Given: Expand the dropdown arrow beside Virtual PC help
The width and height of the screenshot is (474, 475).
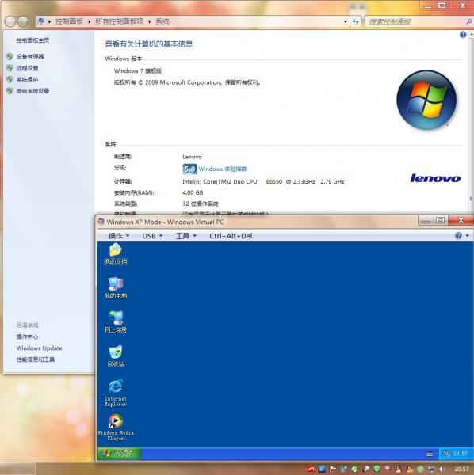Looking at the screenshot, I should pos(468,236).
